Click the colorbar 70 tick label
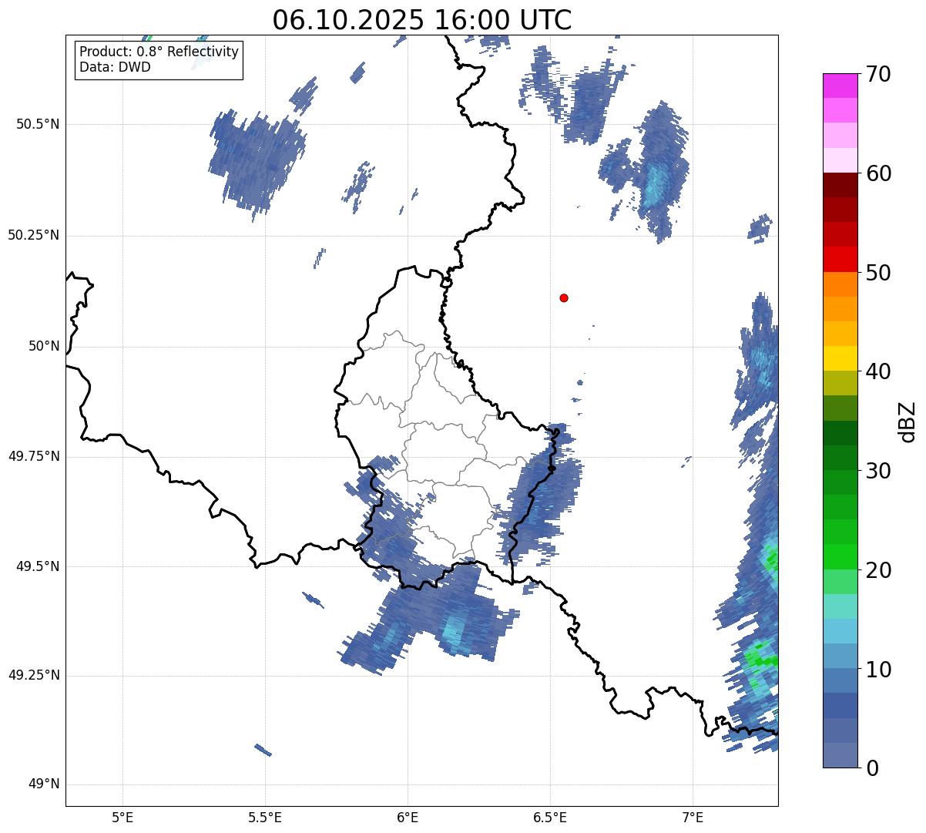 (878, 75)
